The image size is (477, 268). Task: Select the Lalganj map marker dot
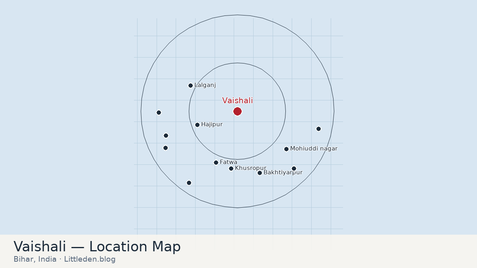[190, 85]
